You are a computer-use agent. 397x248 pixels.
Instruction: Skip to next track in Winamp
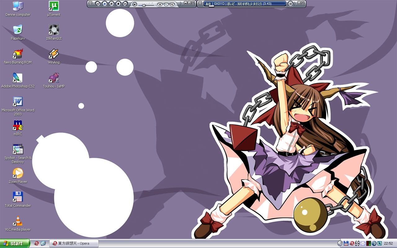[x=125, y=4]
